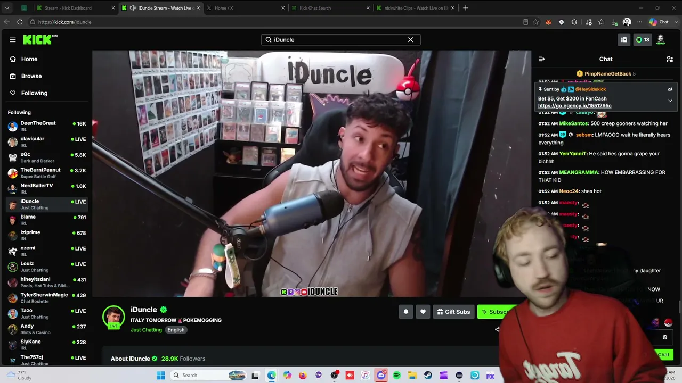Open a new browser tab
This screenshot has height=383, width=682.
click(x=466, y=8)
